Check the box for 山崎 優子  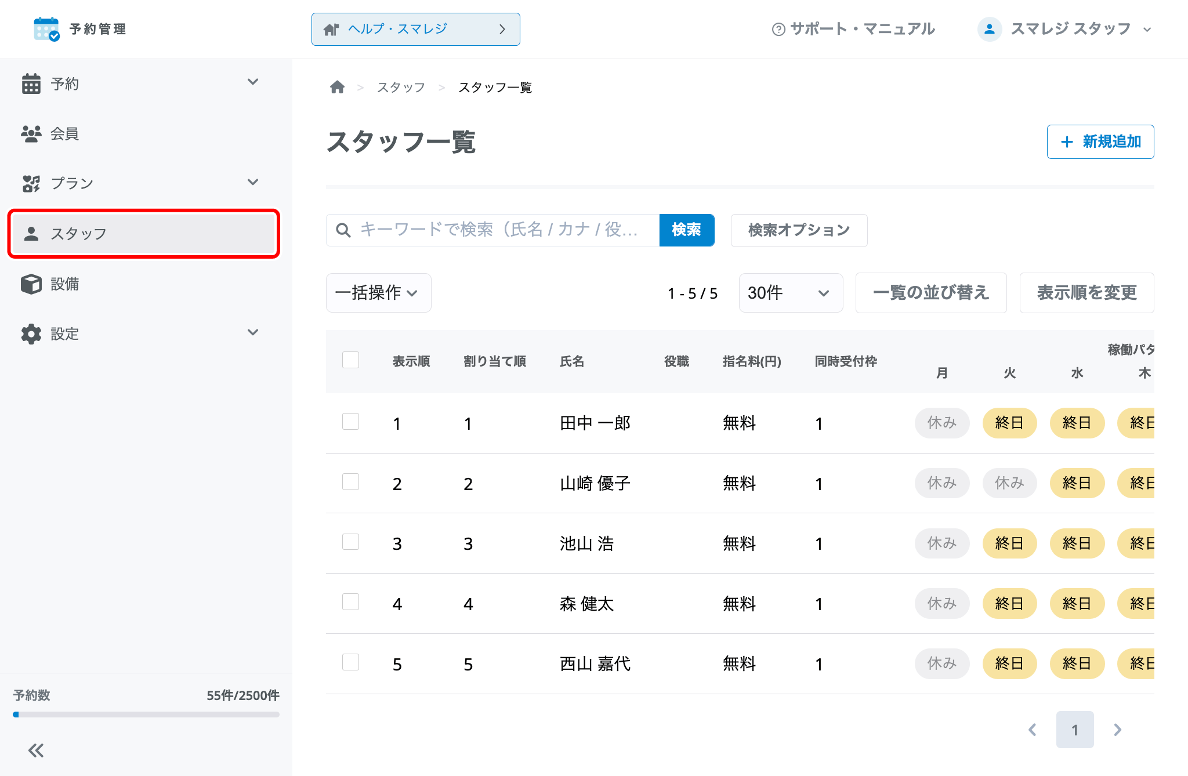click(x=351, y=481)
